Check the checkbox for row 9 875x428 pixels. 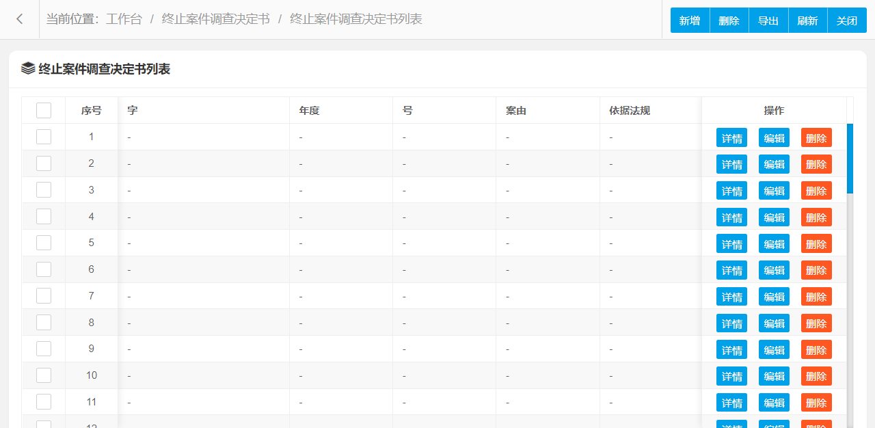pos(44,349)
